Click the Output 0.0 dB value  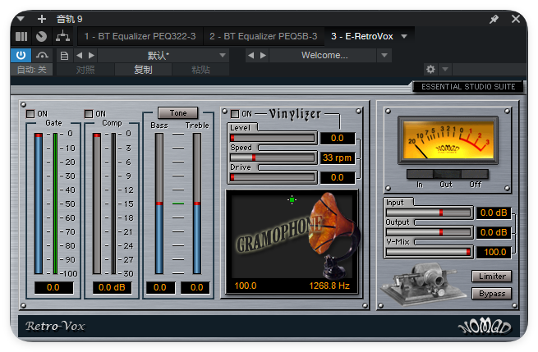click(x=494, y=232)
